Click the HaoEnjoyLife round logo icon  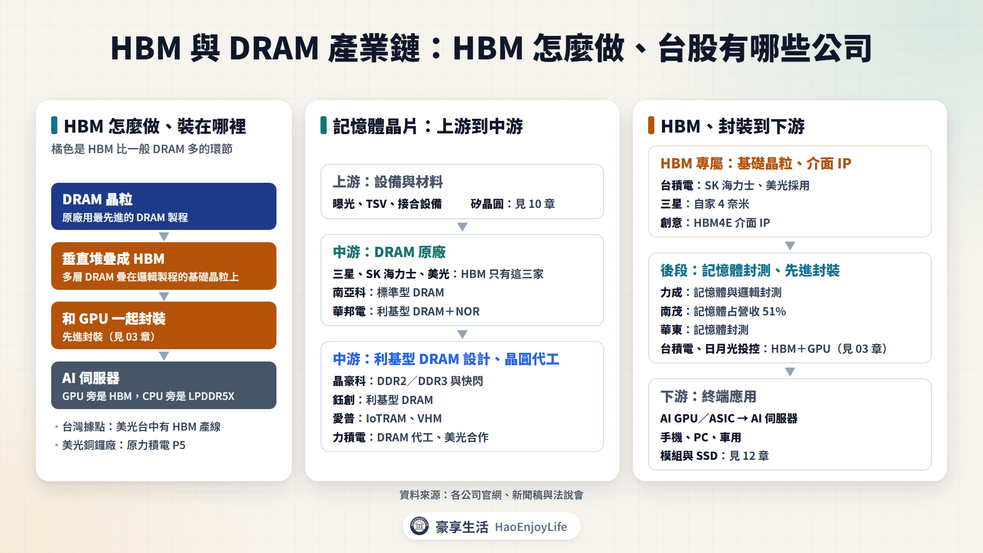[419, 526]
